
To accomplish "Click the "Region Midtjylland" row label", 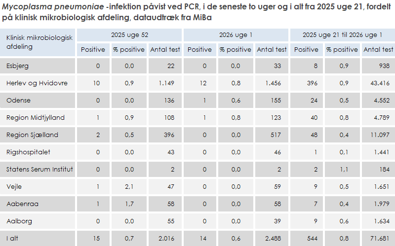I will click(35, 118).
